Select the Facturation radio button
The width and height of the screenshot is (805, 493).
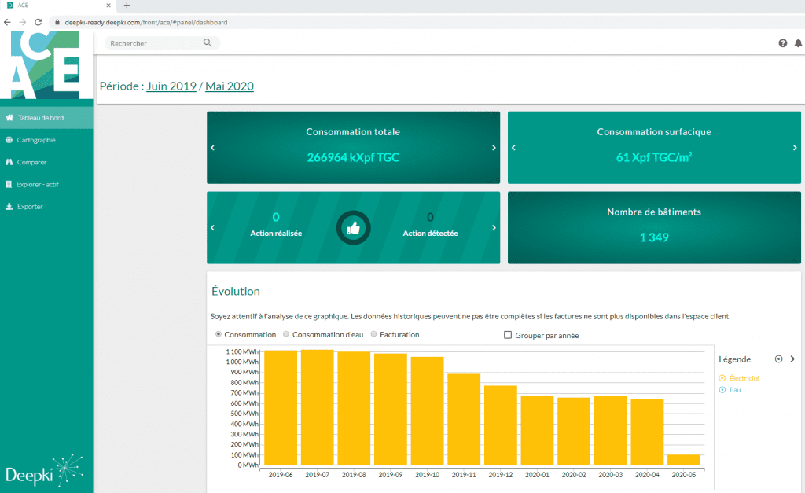[x=373, y=335]
